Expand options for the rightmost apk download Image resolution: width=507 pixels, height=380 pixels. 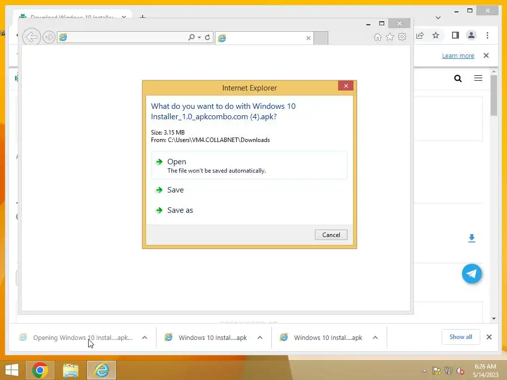tap(375, 337)
